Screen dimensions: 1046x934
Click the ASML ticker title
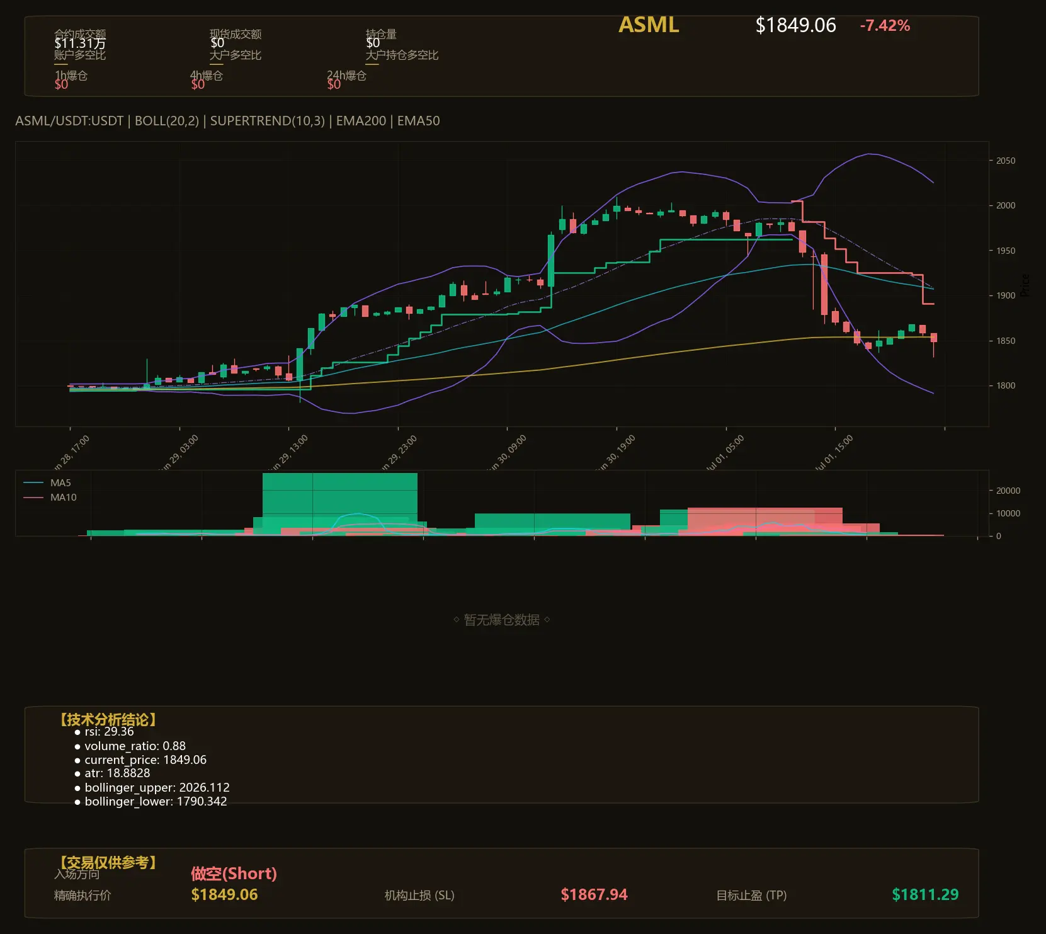[x=649, y=25]
